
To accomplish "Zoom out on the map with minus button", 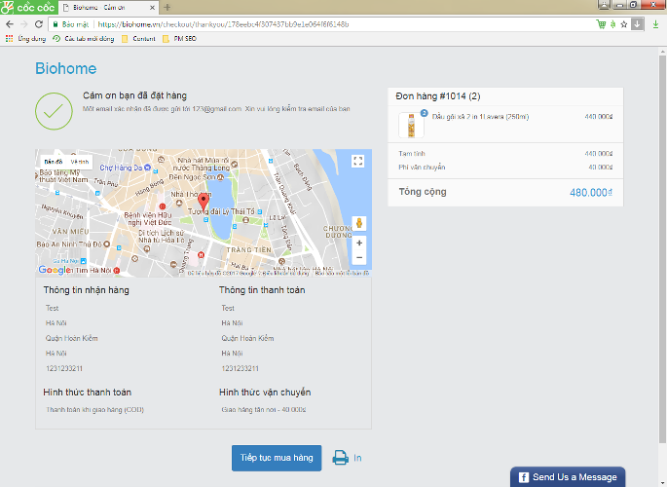I will [x=358, y=257].
